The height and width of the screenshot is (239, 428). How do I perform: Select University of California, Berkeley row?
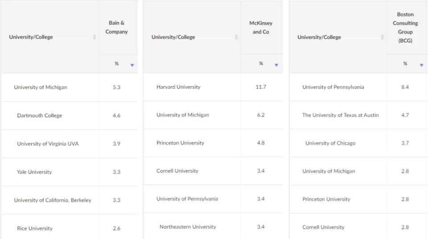pyautogui.click(x=53, y=200)
